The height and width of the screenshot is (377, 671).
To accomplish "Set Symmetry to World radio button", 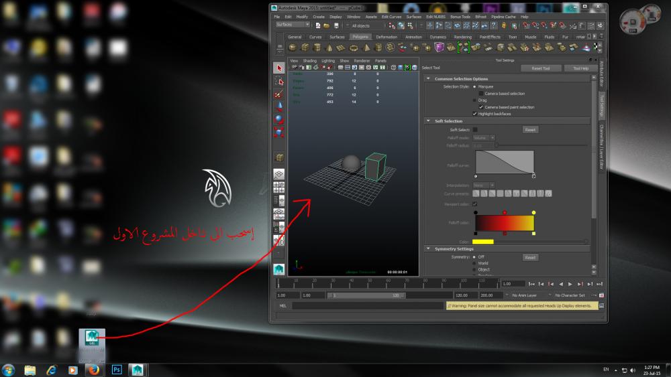I will (x=474, y=263).
